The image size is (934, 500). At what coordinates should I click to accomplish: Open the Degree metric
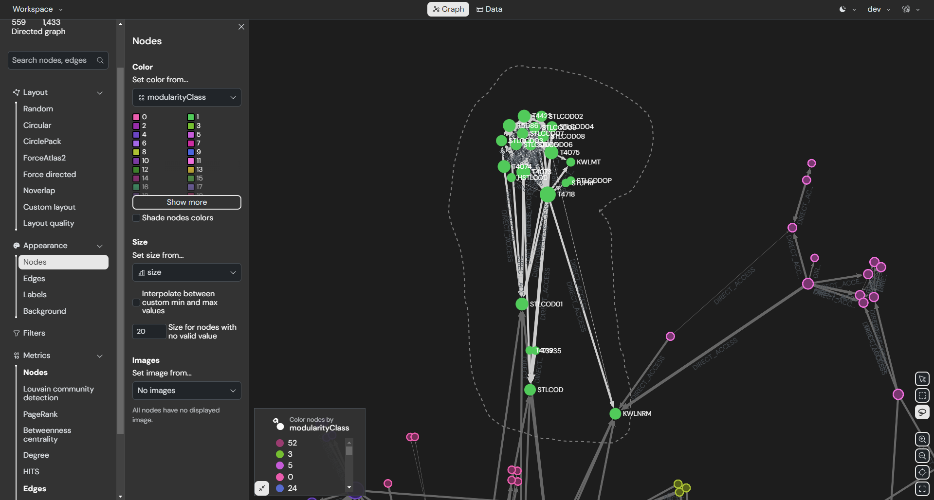[36, 455]
